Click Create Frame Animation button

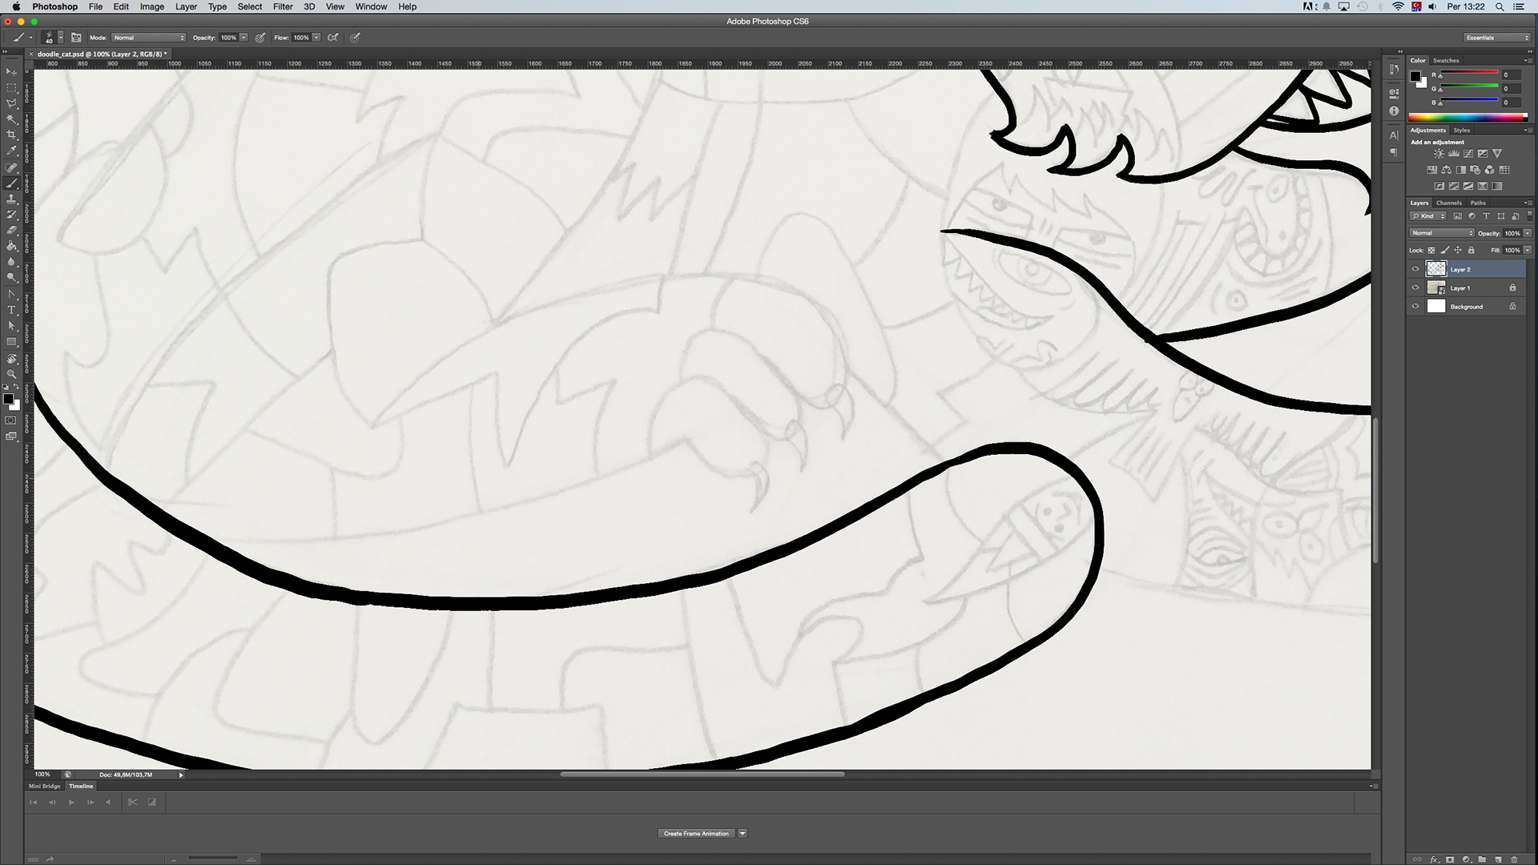point(696,834)
